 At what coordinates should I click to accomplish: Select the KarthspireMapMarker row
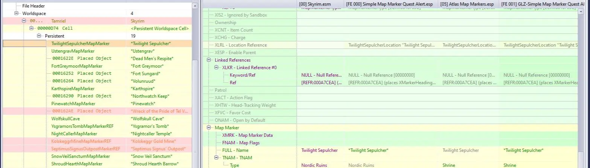pos(97,89)
